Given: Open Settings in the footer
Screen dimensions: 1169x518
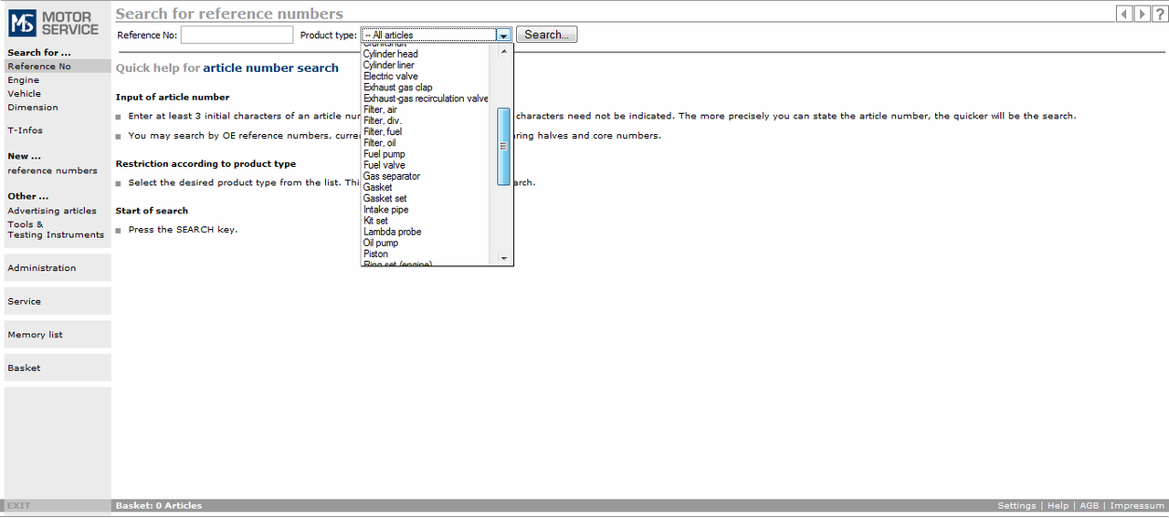Looking at the screenshot, I should pyautogui.click(x=1016, y=505).
